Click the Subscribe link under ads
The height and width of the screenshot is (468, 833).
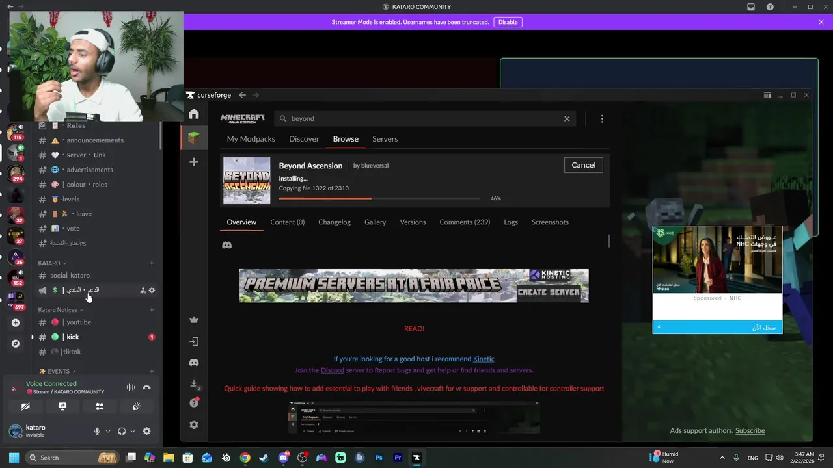(750, 430)
